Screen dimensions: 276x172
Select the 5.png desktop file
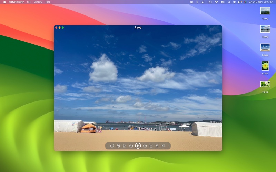265,84
